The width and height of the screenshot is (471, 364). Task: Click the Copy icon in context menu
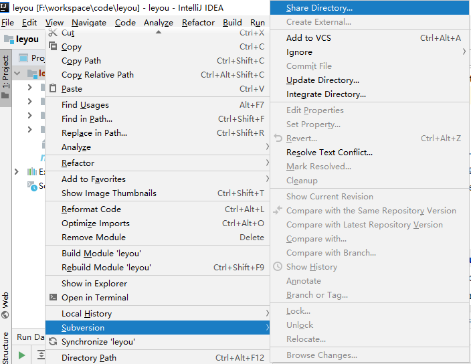[x=53, y=47]
